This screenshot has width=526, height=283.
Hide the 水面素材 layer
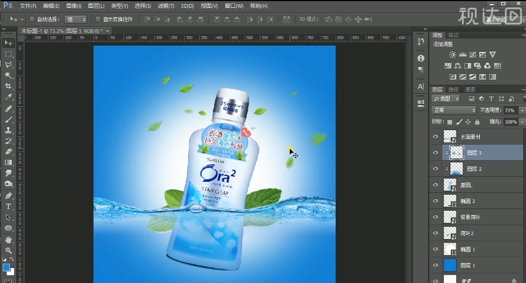435,137
